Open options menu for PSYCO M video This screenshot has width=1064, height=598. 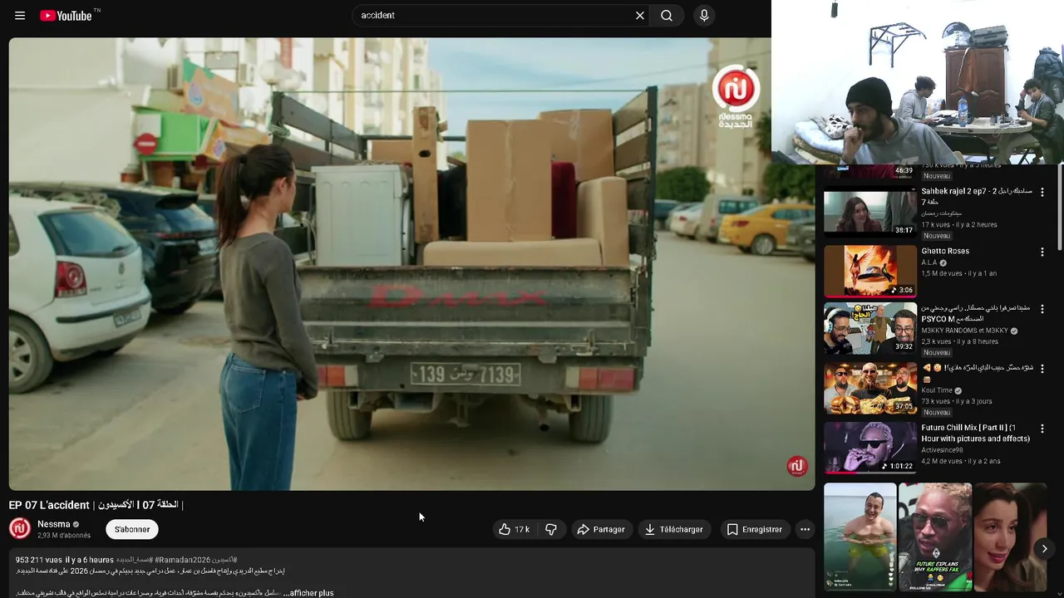(x=1042, y=309)
